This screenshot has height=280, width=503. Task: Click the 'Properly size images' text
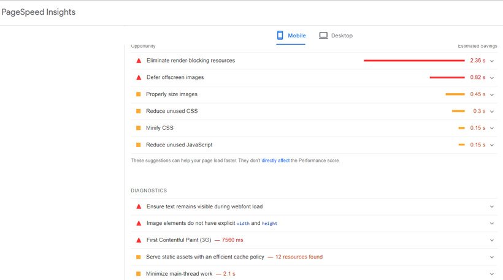[x=172, y=94]
